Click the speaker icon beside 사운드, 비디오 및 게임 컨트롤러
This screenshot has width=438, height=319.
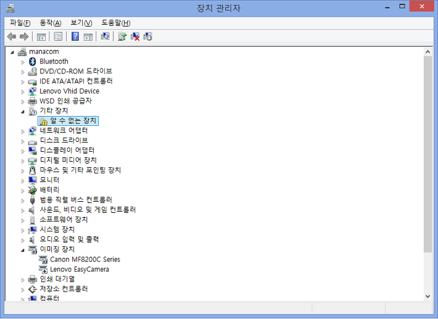click(32, 210)
